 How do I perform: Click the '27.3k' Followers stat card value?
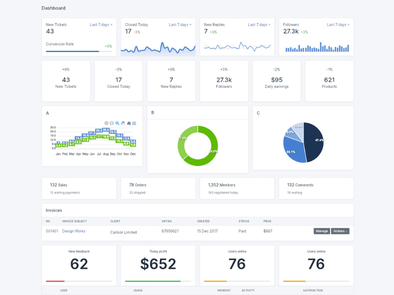224,80
